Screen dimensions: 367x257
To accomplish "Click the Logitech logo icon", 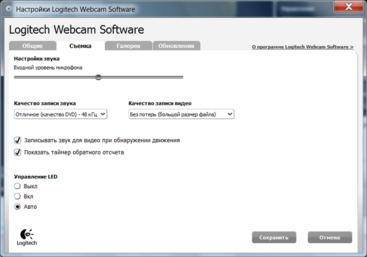I will click(x=27, y=237).
